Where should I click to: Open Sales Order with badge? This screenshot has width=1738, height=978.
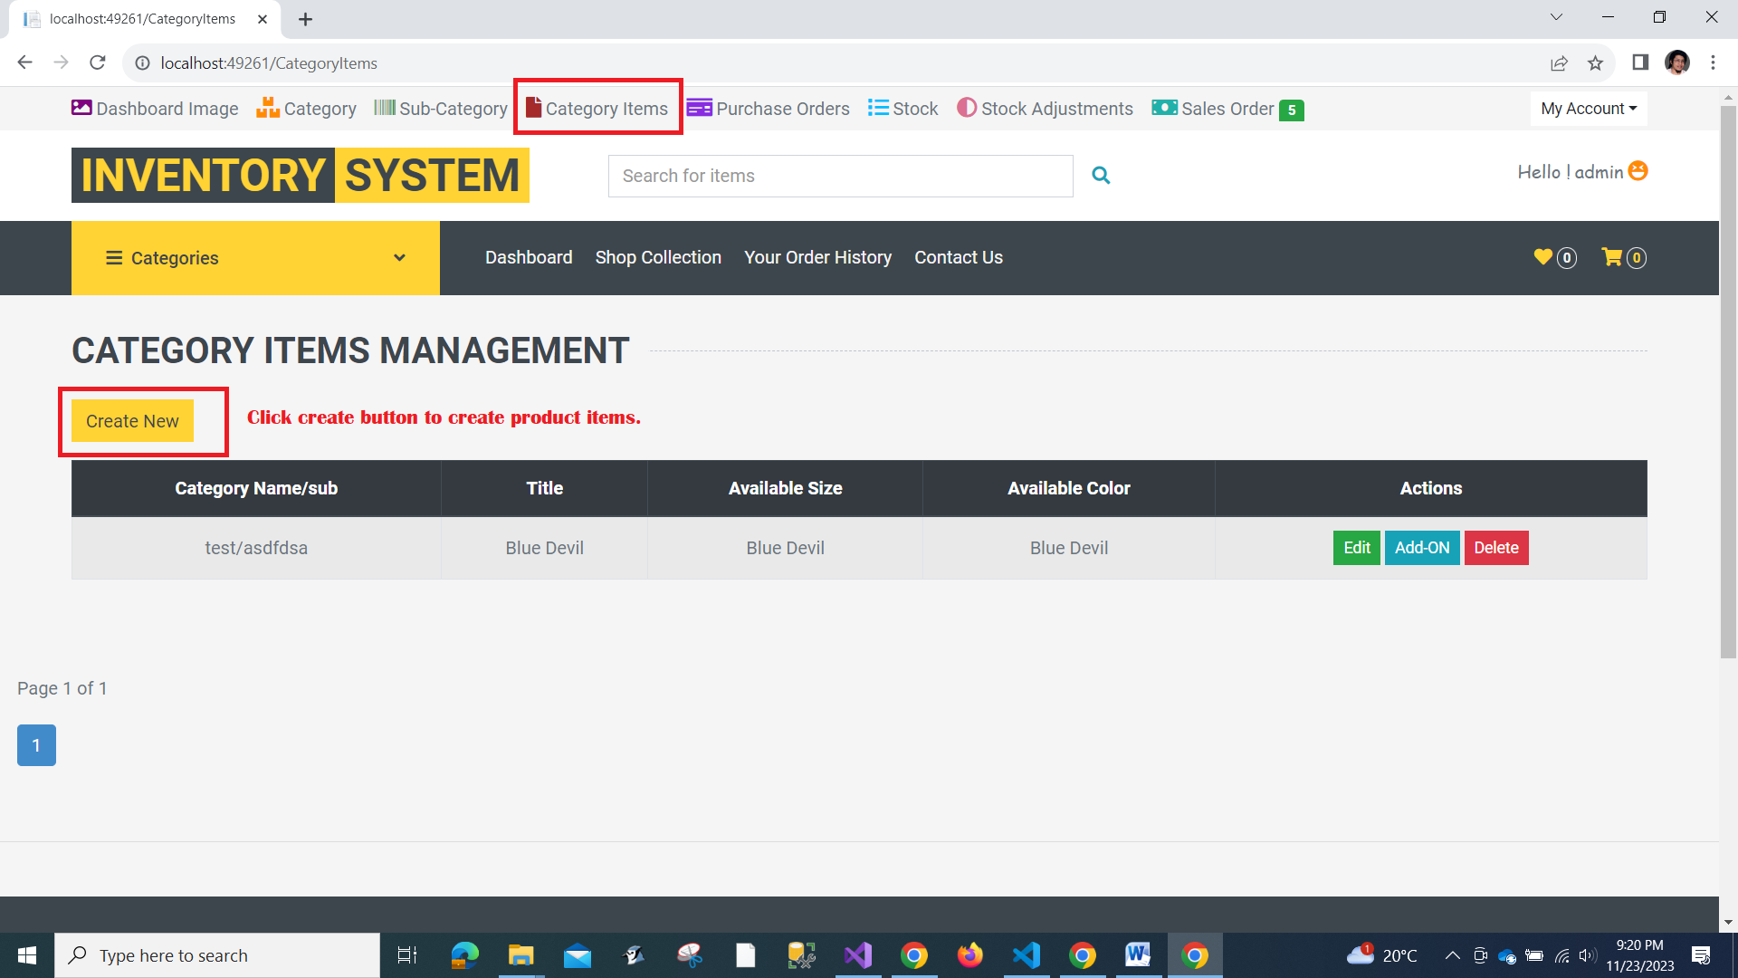[1227, 109]
